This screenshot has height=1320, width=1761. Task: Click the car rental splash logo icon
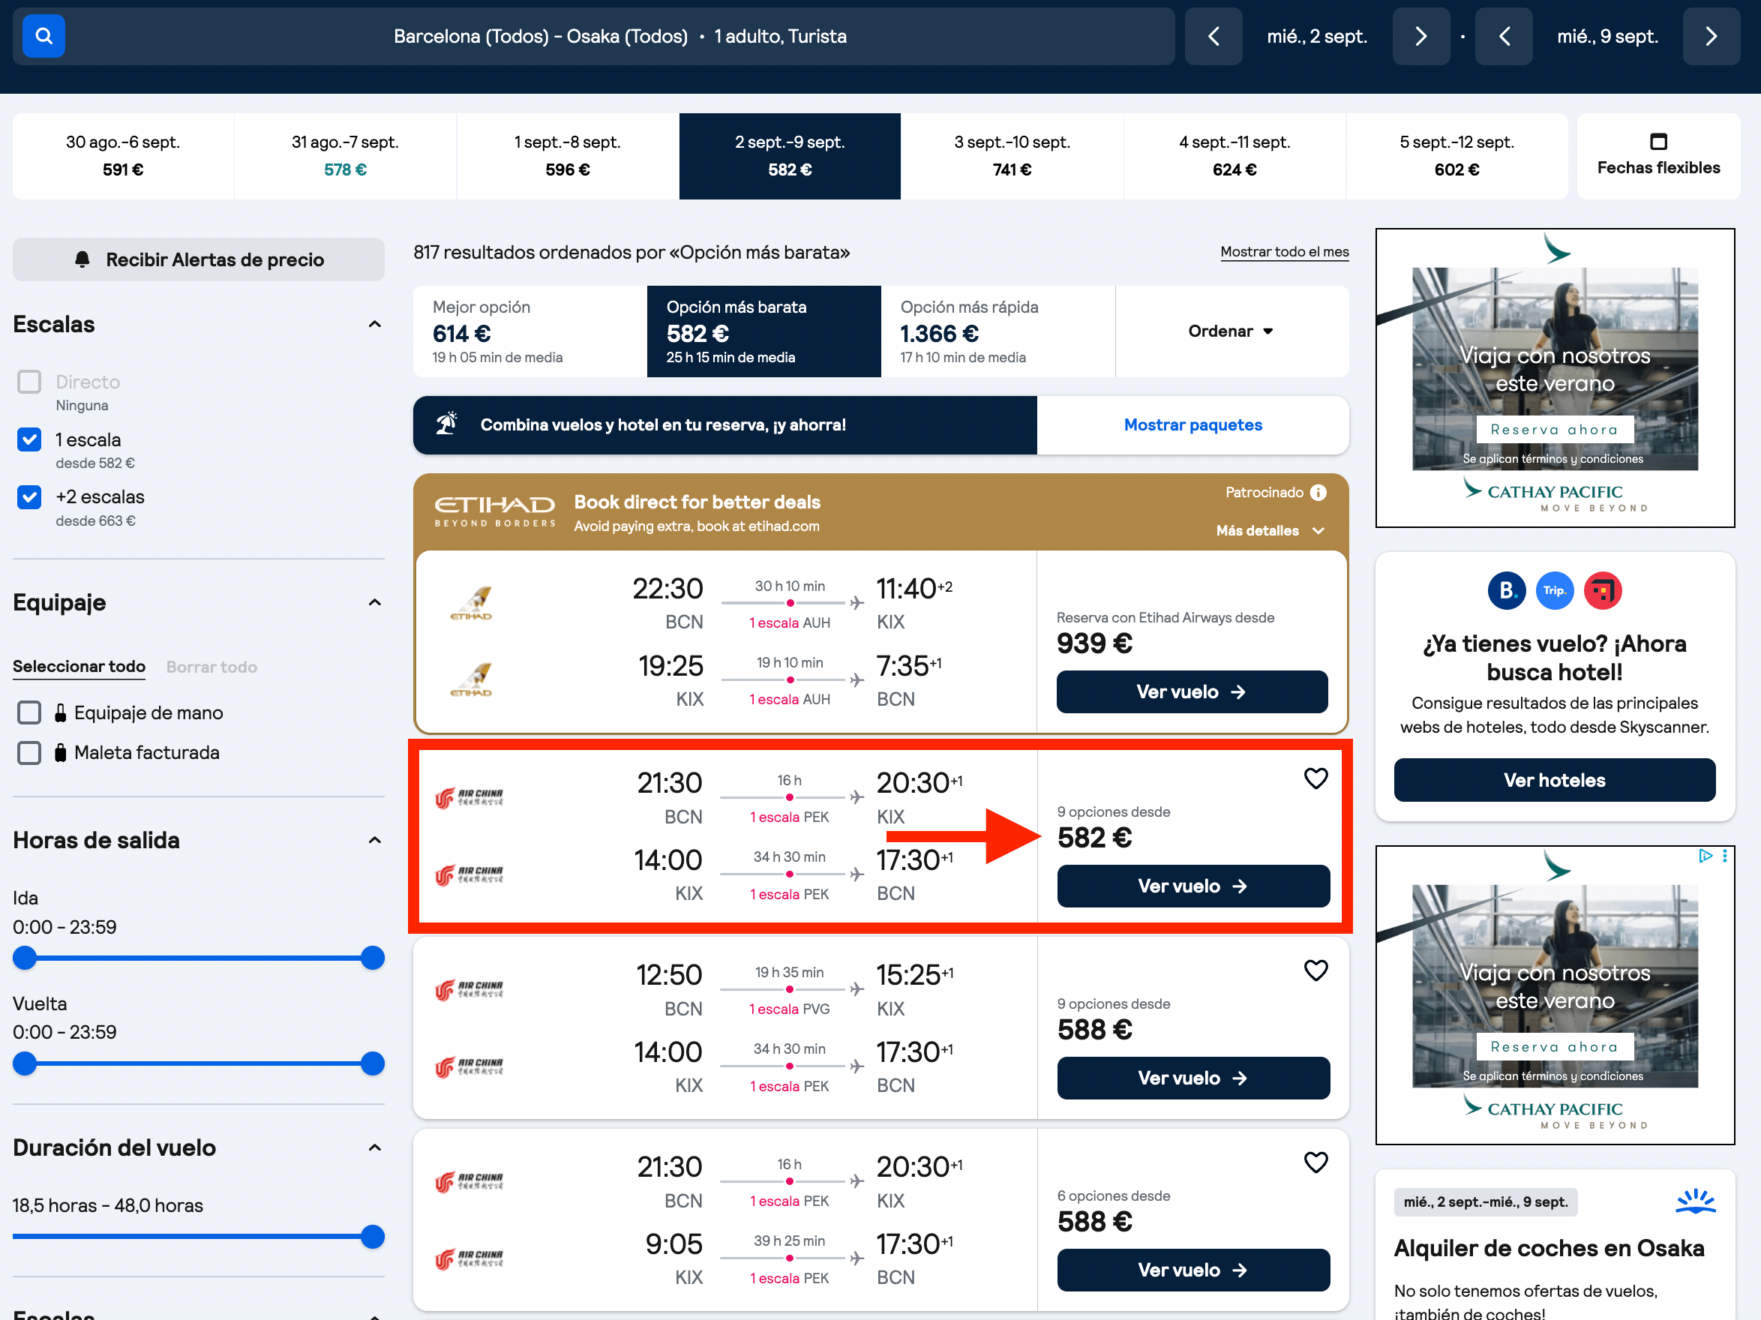1695,1201
